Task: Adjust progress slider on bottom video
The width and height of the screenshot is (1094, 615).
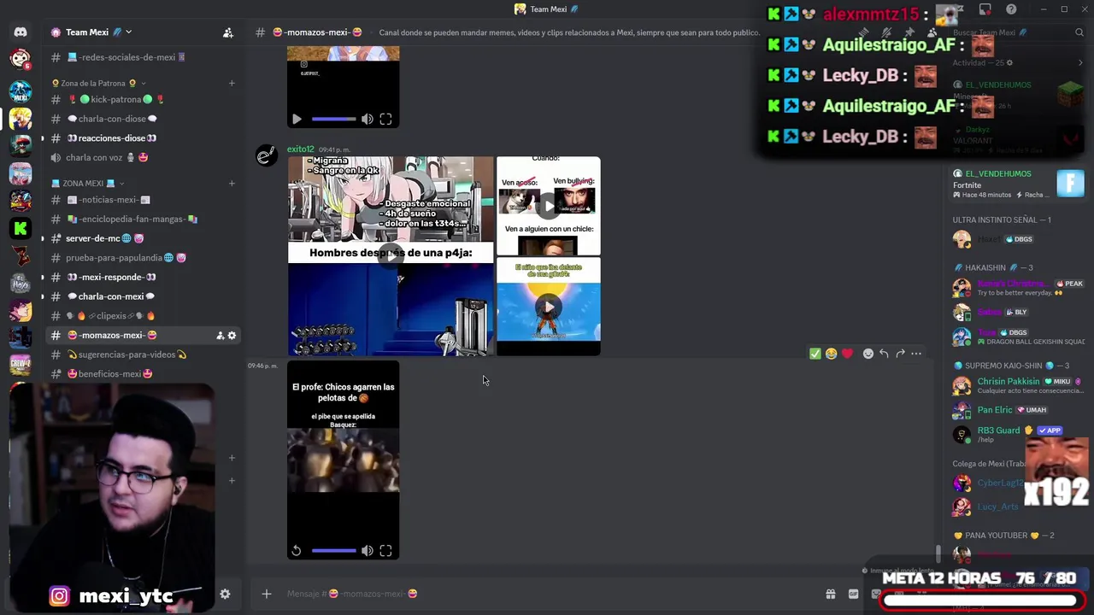Action: click(333, 551)
